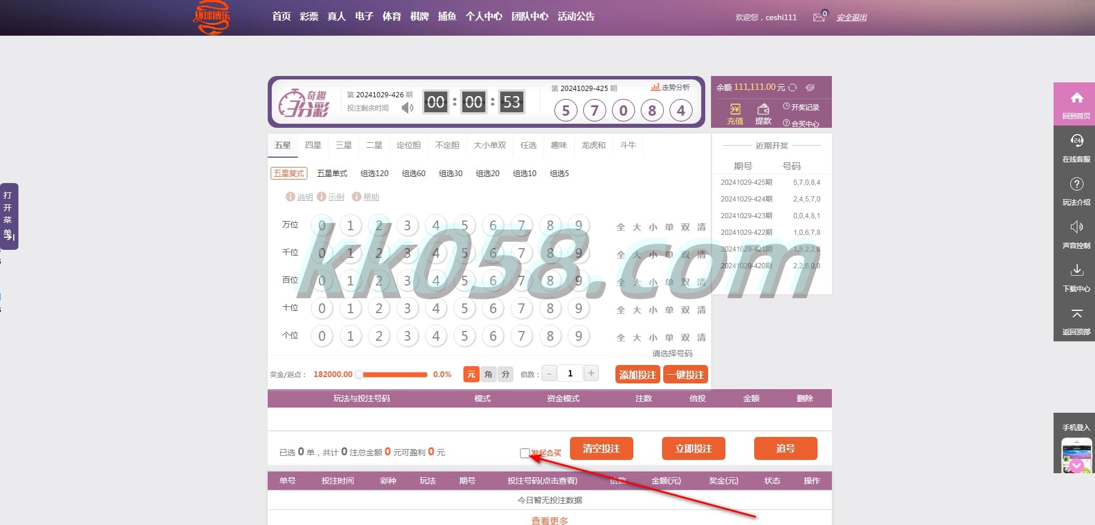Go to 回到首页 home sidebar icon
This screenshot has width=1095, height=525.
click(1076, 104)
